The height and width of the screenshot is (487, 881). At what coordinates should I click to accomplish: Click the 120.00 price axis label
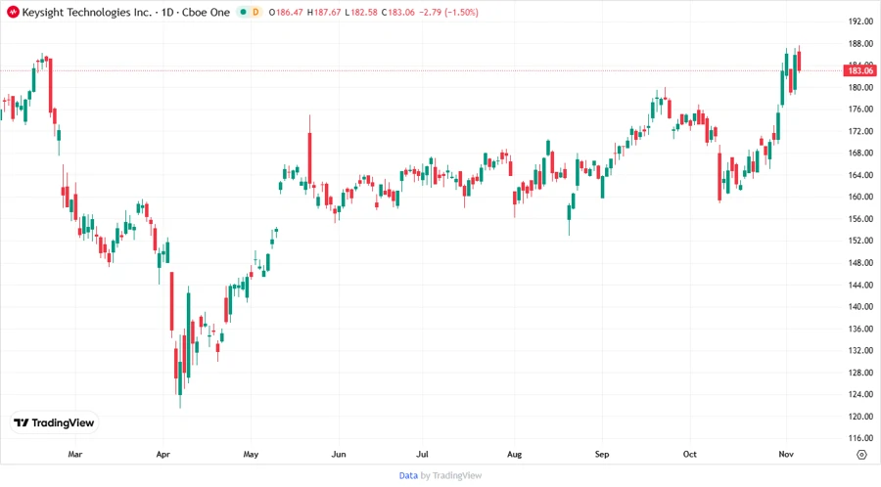(x=860, y=417)
